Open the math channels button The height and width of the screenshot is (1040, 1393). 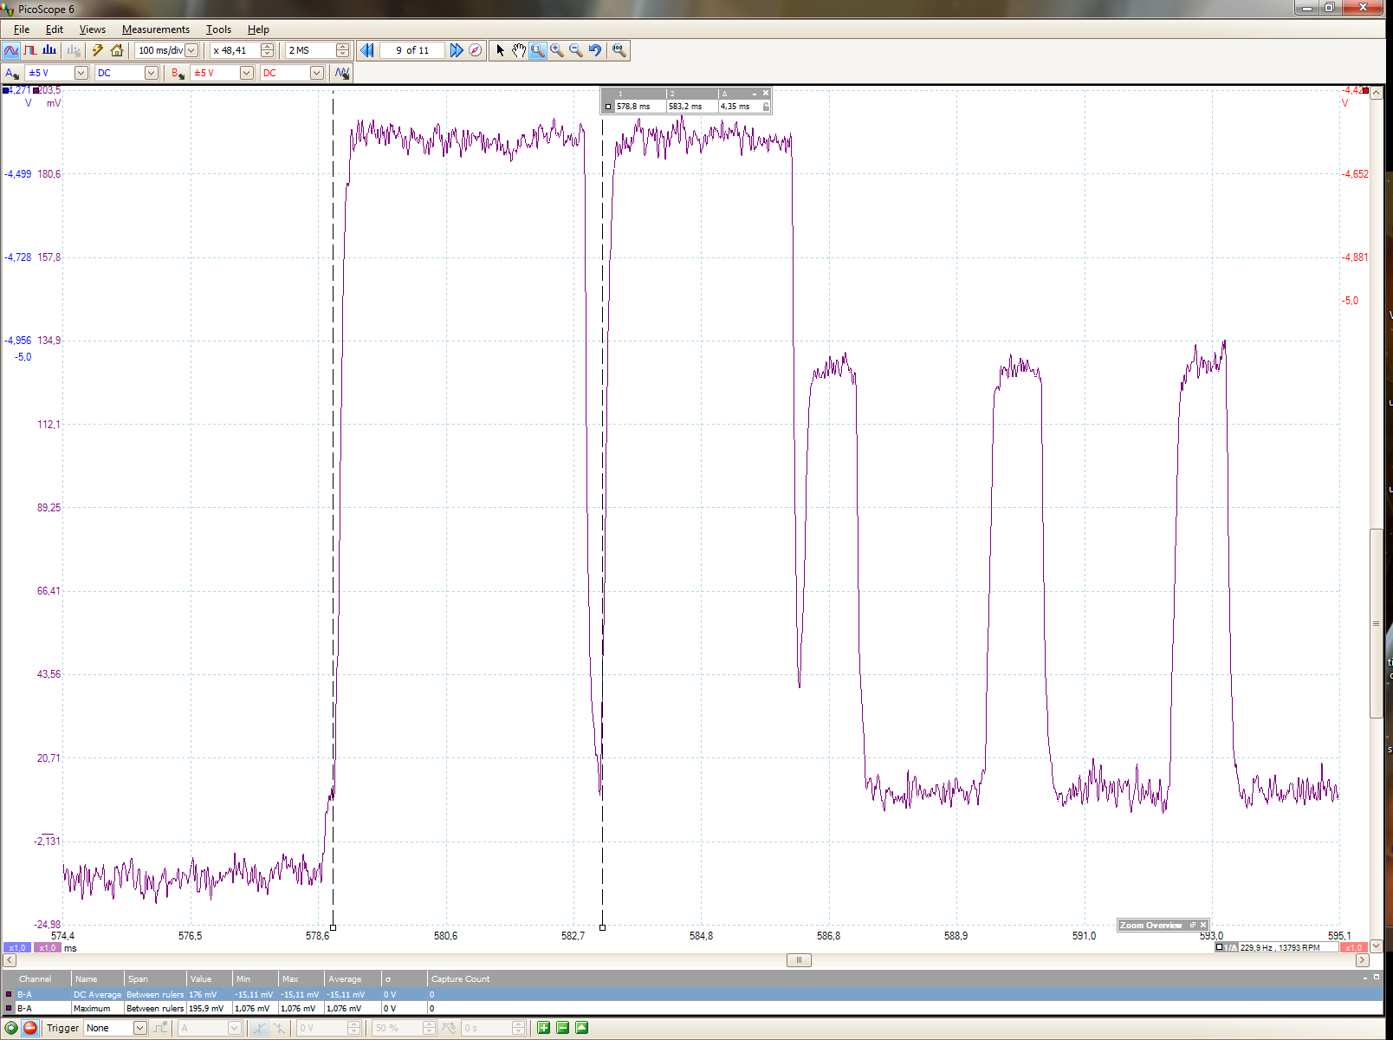point(342,73)
